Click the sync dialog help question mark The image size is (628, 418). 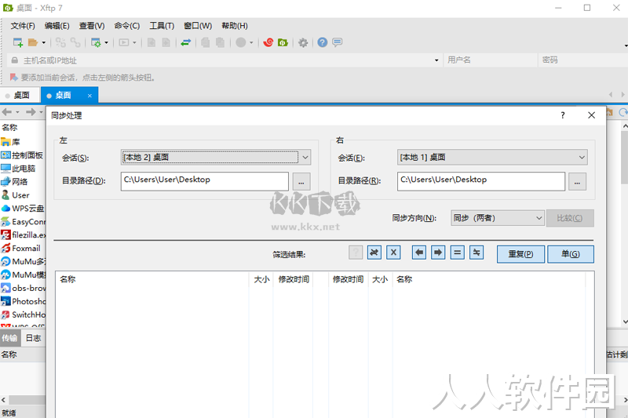[x=563, y=115]
